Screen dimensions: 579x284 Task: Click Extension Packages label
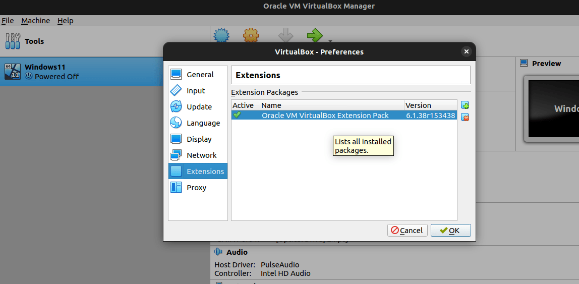pyautogui.click(x=264, y=92)
